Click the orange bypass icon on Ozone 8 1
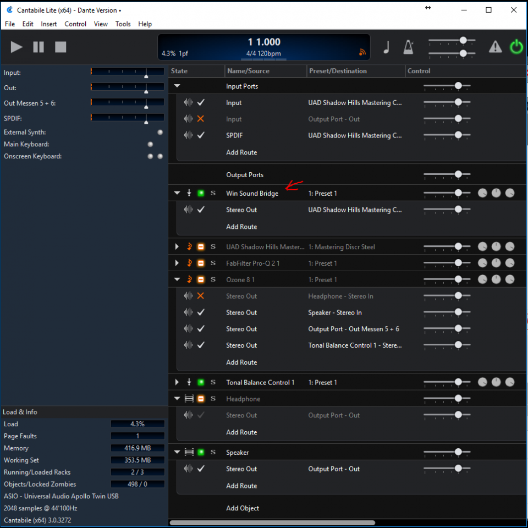The image size is (528, 528). pyautogui.click(x=189, y=279)
